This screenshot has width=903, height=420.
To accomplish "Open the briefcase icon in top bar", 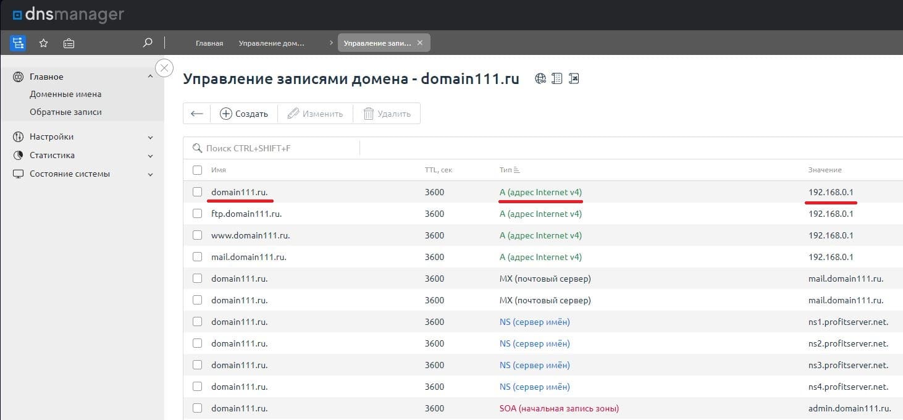I will (69, 43).
